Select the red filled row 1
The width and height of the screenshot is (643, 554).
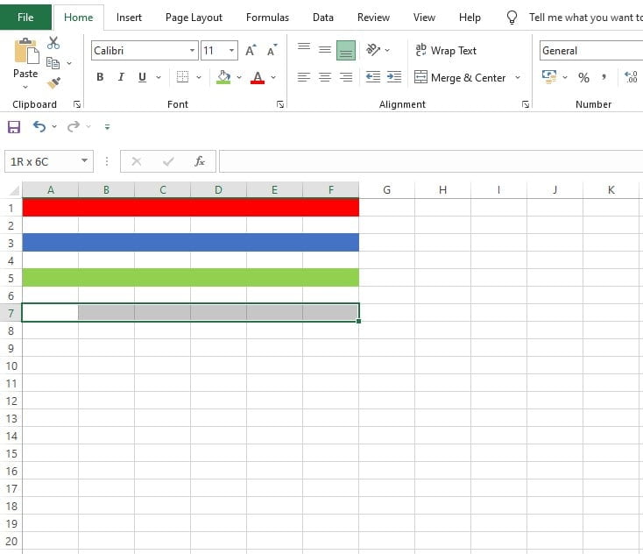[191, 208]
